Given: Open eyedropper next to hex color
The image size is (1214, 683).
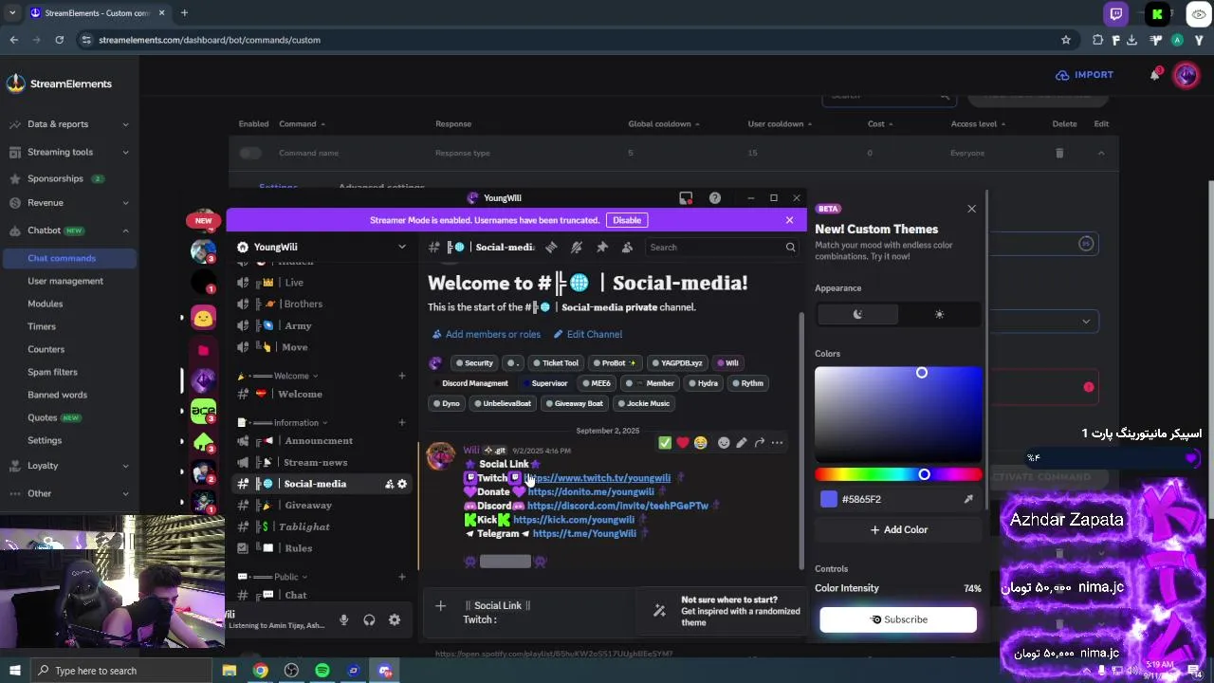Looking at the screenshot, I should [968, 499].
